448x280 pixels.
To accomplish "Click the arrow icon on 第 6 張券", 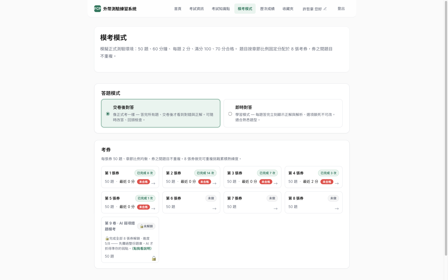I will tap(214, 209).
